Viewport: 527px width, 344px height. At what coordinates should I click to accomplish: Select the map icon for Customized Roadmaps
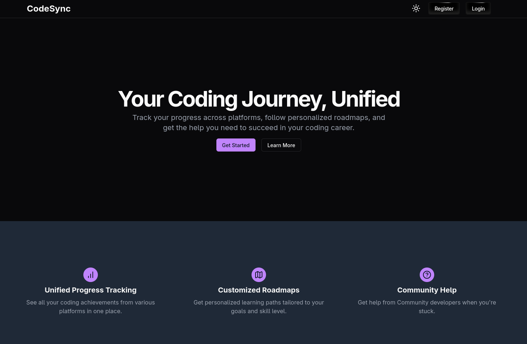pos(259,275)
